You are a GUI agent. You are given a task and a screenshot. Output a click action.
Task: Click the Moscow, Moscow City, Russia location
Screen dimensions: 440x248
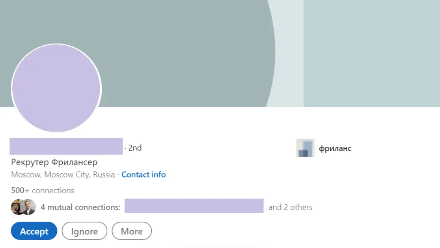[63, 175]
